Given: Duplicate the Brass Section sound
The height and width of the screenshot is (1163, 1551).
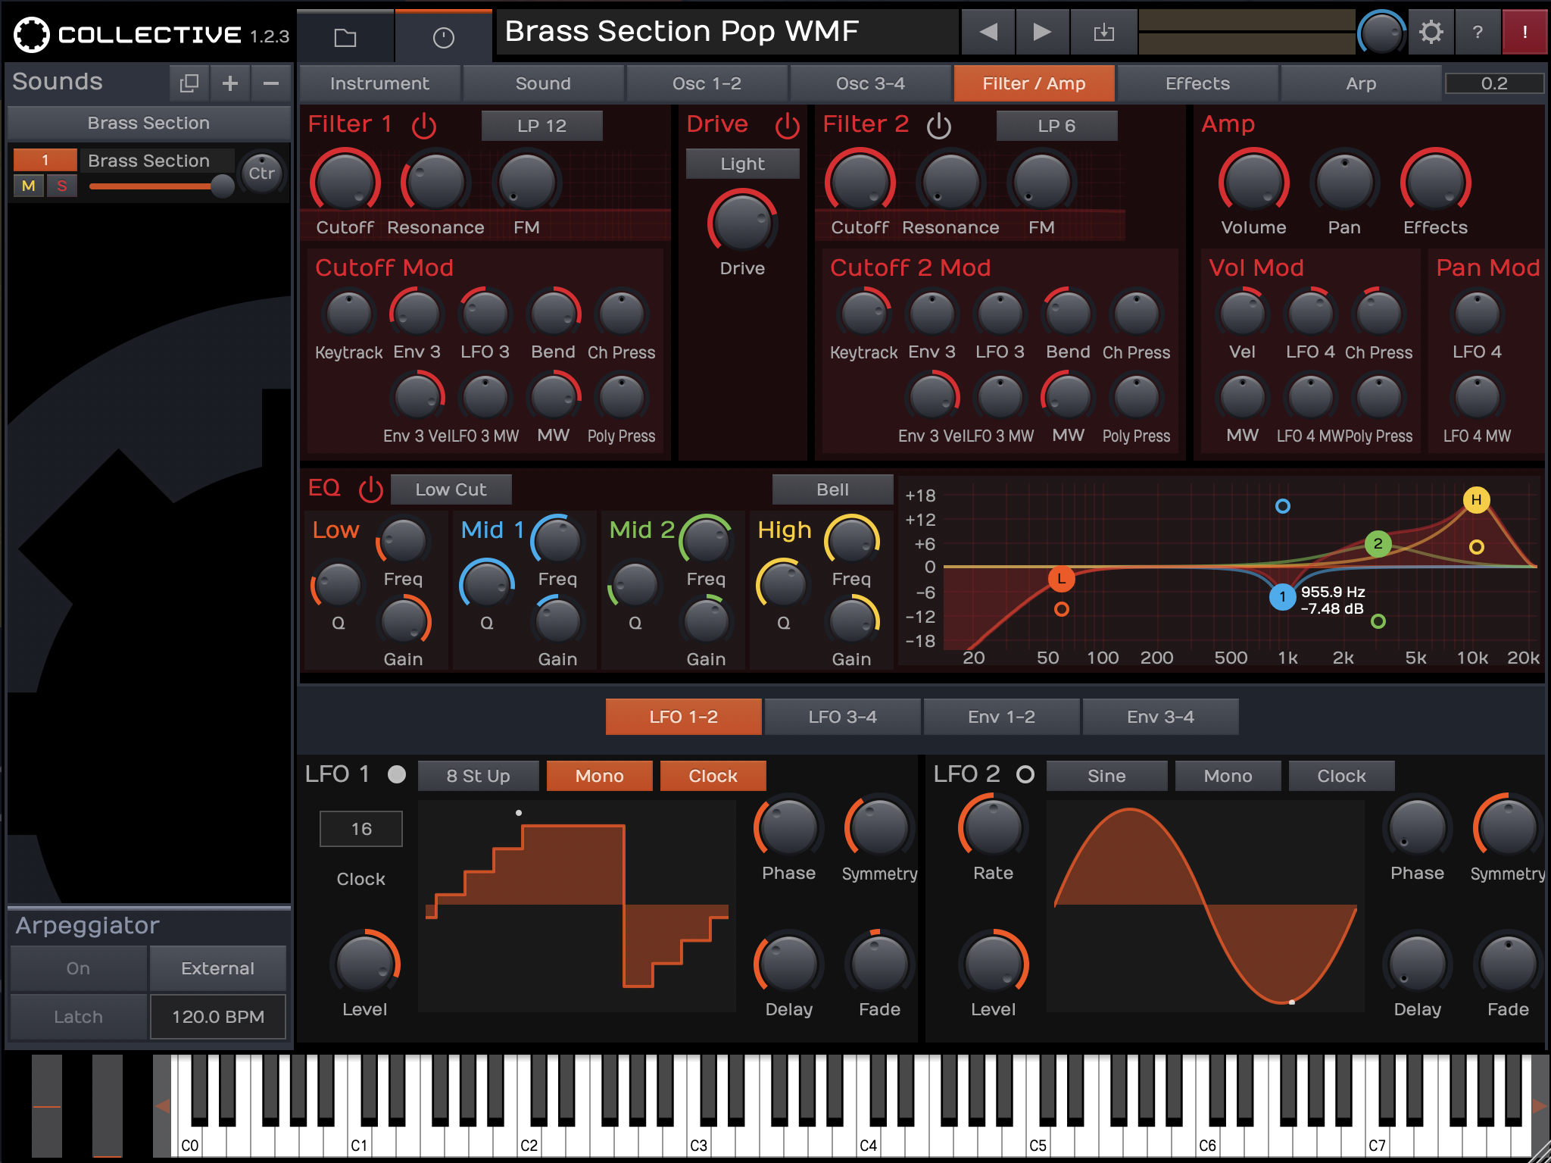Looking at the screenshot, I should 189,83.
